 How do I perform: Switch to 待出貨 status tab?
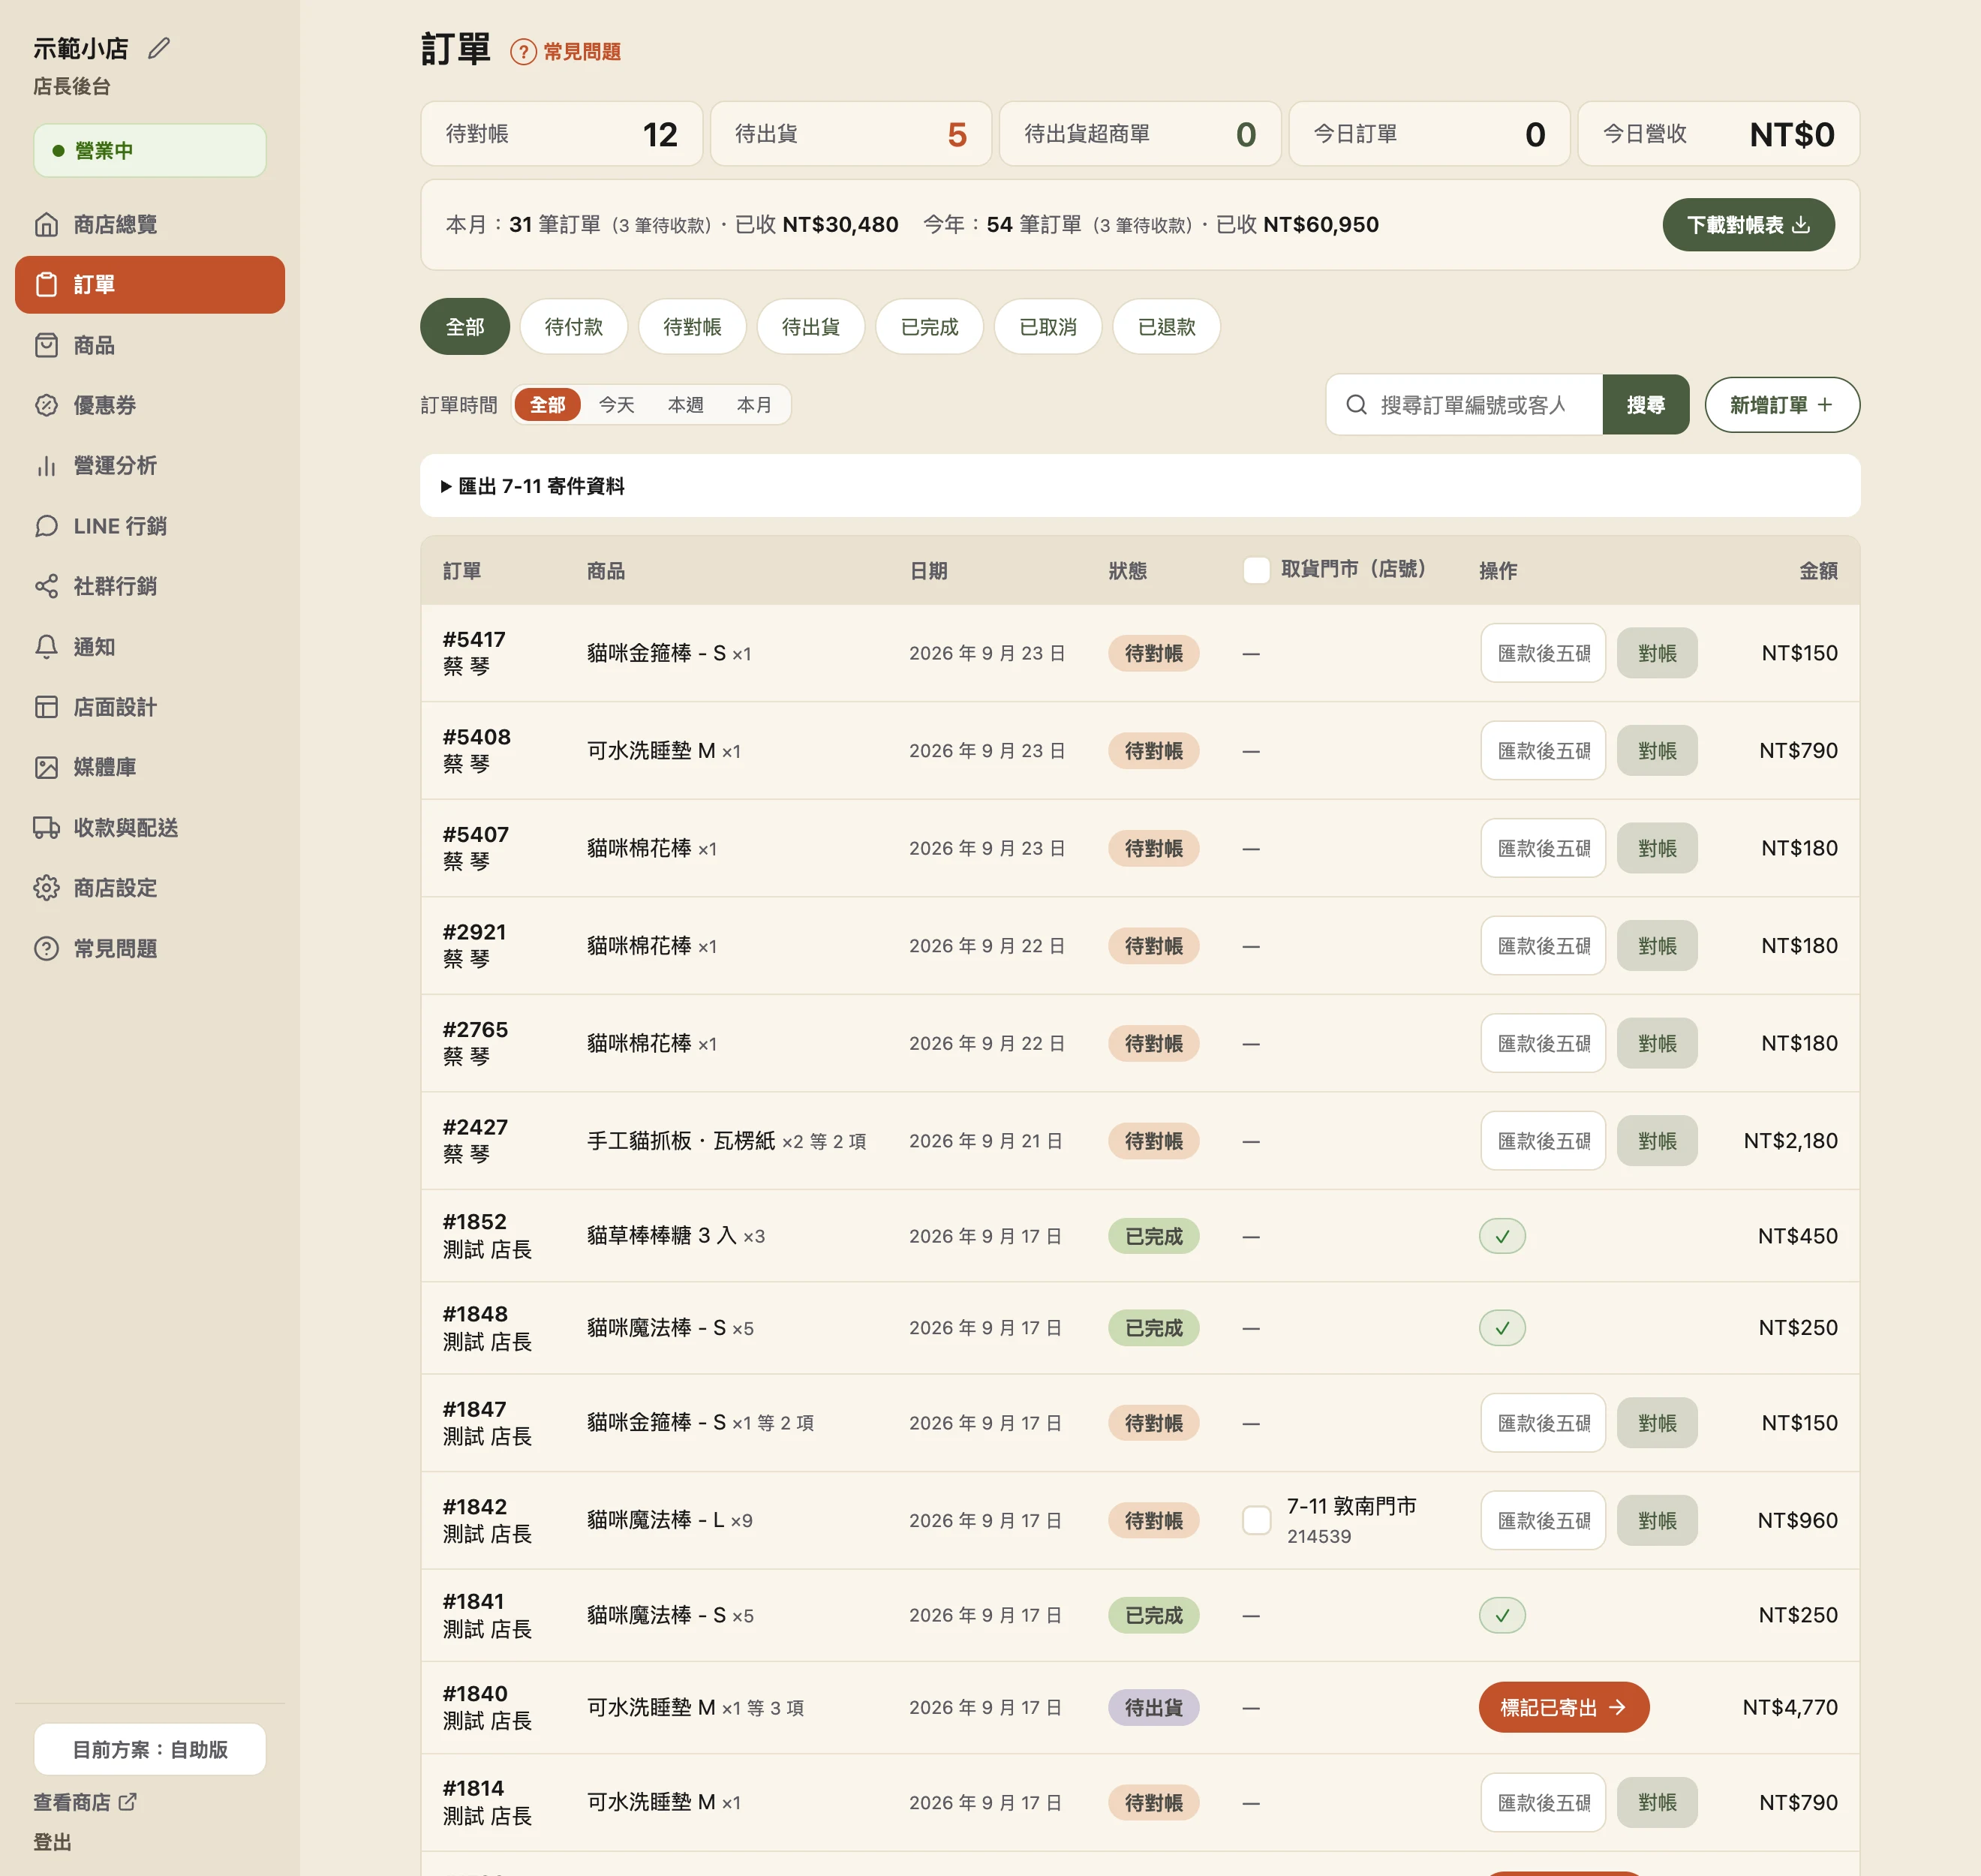point(811,327)
